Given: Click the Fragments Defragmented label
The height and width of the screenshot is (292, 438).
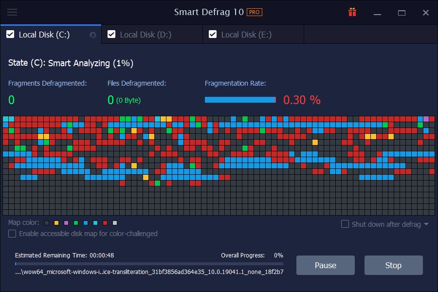Looking at the screenshot, I should tap(48, 83).
